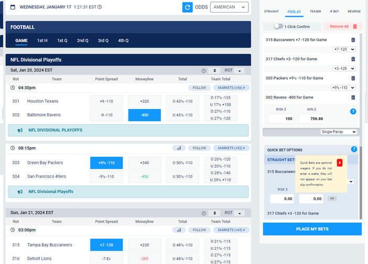Expand MARKETS (+56) for the Texans-Ravens game
Screen dimensions: 368x264
coord(231,87)
